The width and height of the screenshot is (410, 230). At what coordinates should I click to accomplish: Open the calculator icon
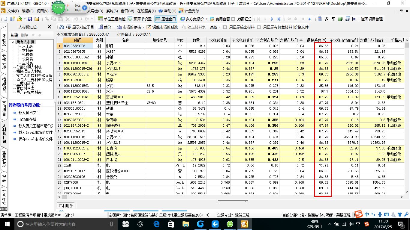pos(320,19)
